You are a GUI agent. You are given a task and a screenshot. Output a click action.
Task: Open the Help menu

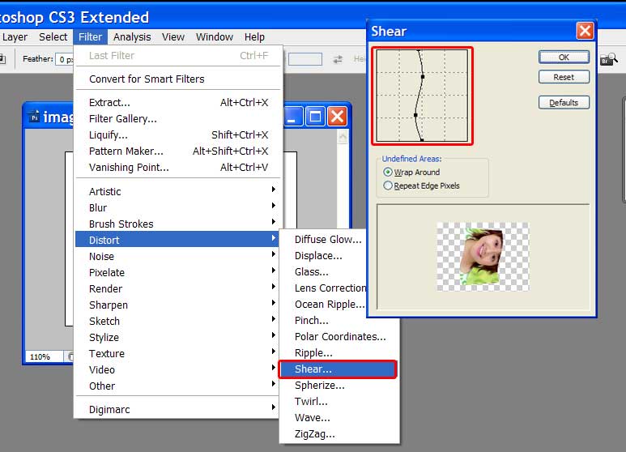pos(255,37)
